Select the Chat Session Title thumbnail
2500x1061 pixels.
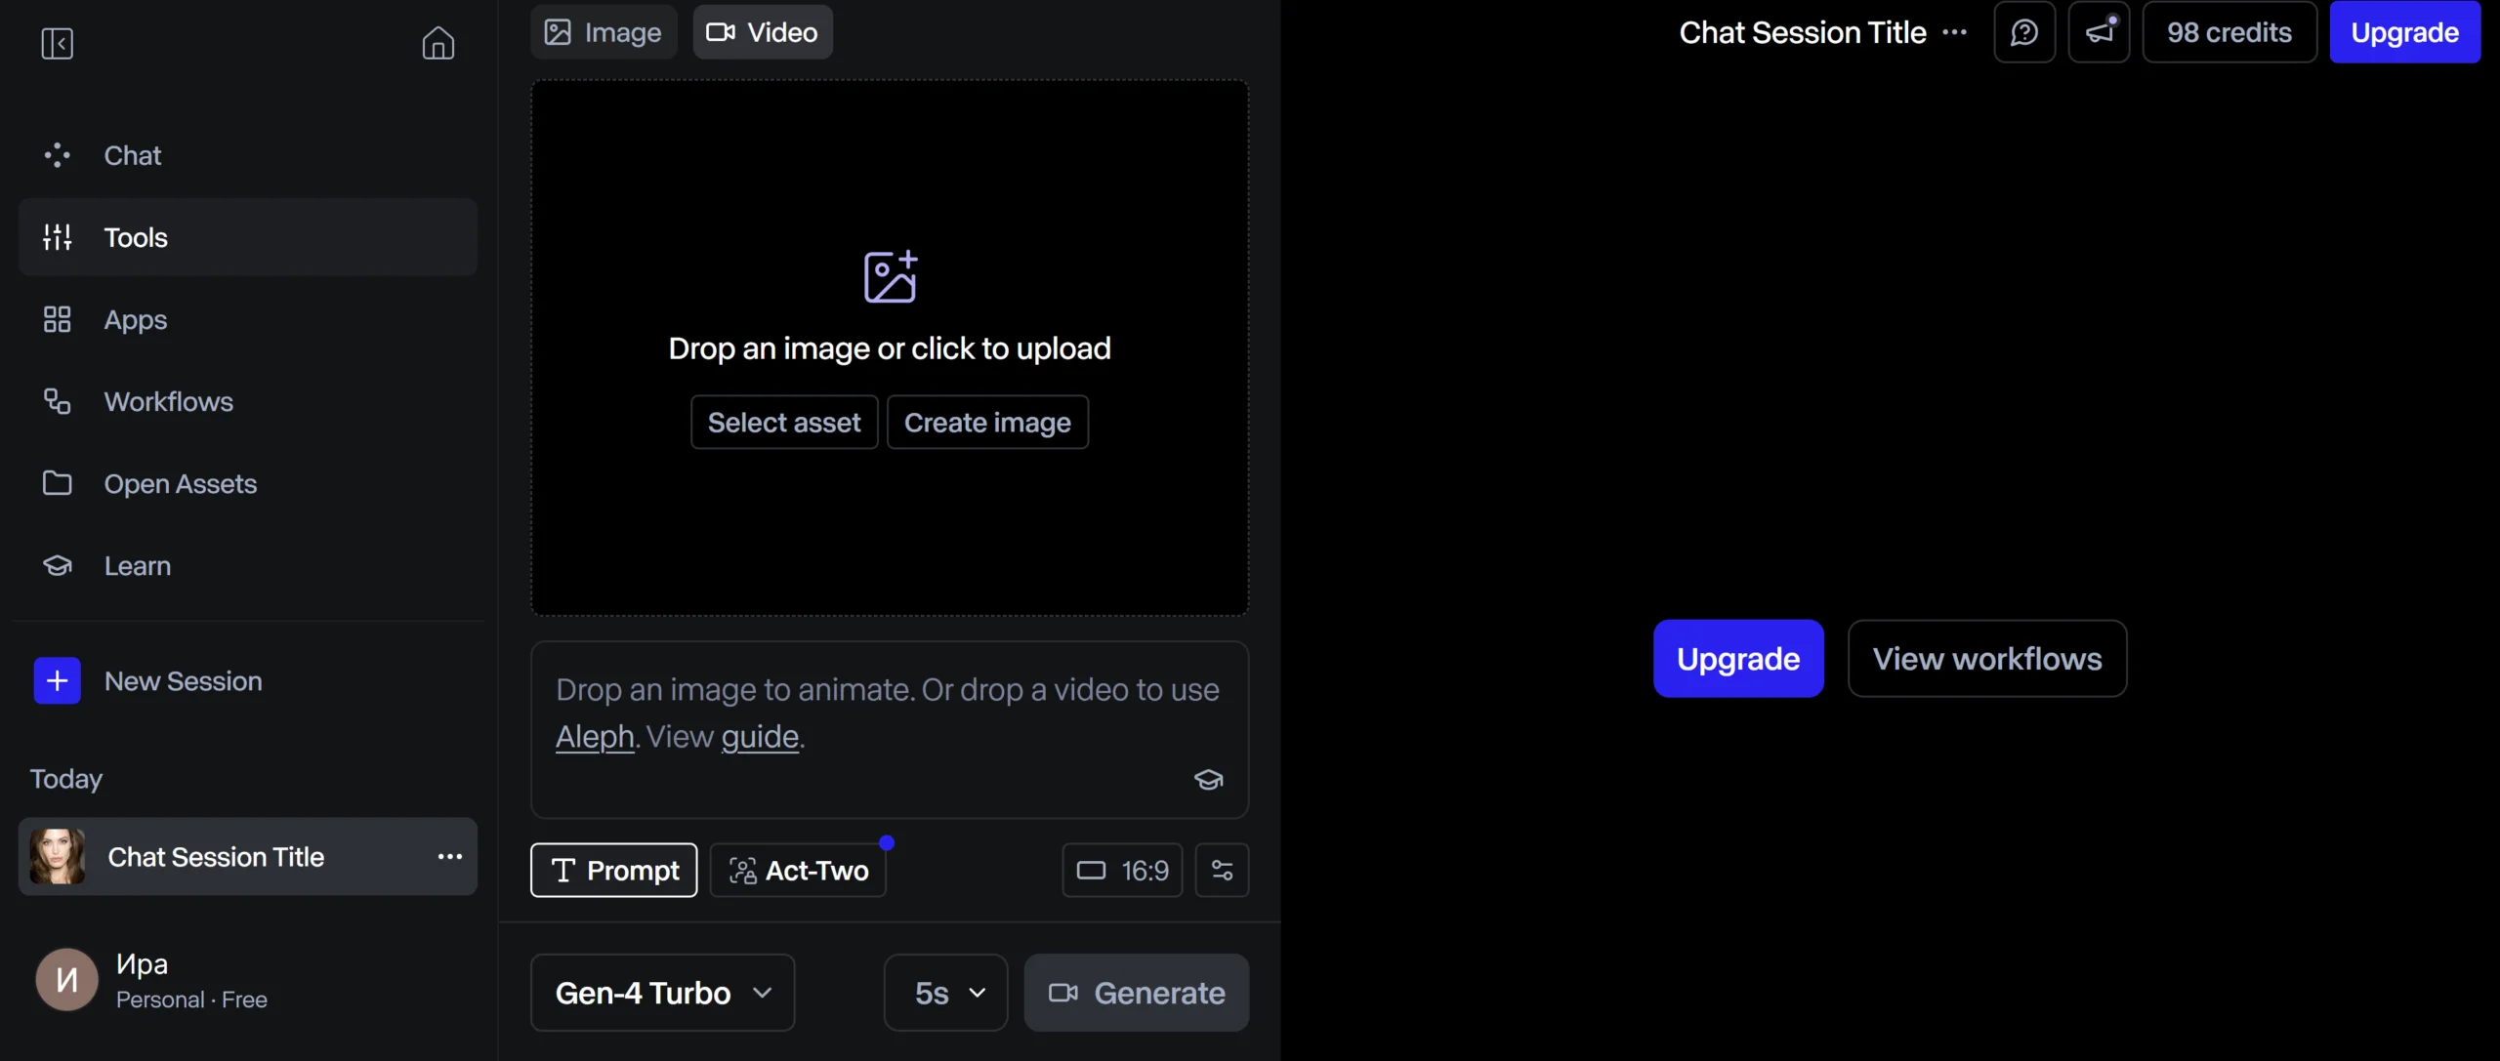coord(57,857)
